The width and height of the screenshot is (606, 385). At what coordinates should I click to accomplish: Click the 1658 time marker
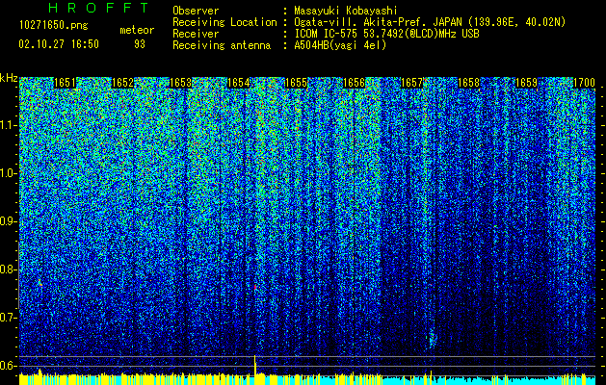(x=469, y=83)
